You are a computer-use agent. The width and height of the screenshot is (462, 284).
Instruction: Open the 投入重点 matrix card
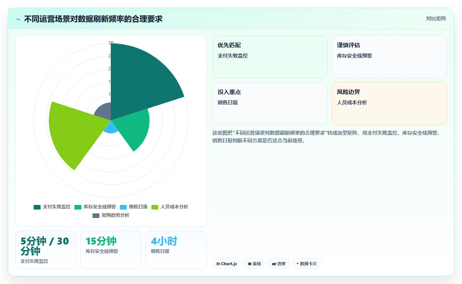click(270, 104)
